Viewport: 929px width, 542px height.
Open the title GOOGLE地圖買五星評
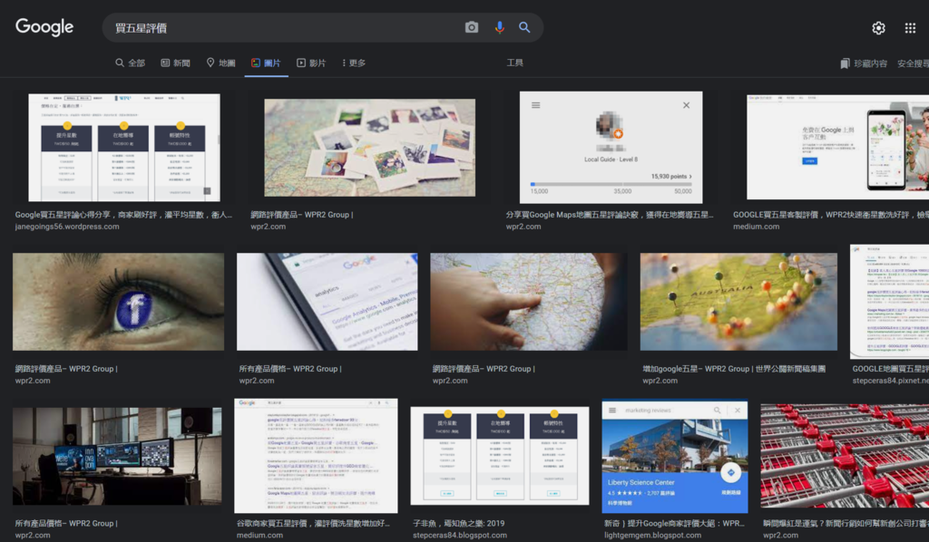891,369
